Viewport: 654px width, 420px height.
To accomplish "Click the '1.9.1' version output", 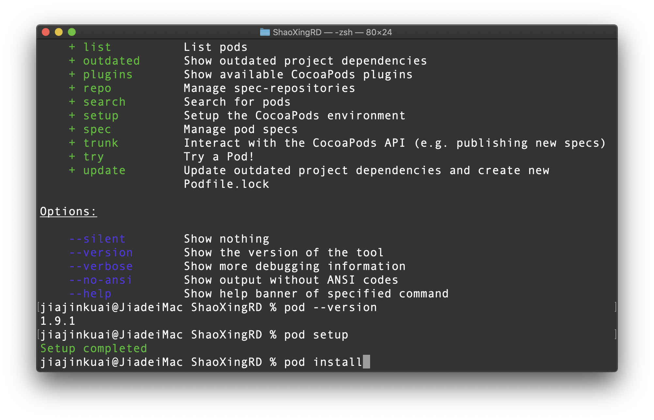I will (58, 321).
